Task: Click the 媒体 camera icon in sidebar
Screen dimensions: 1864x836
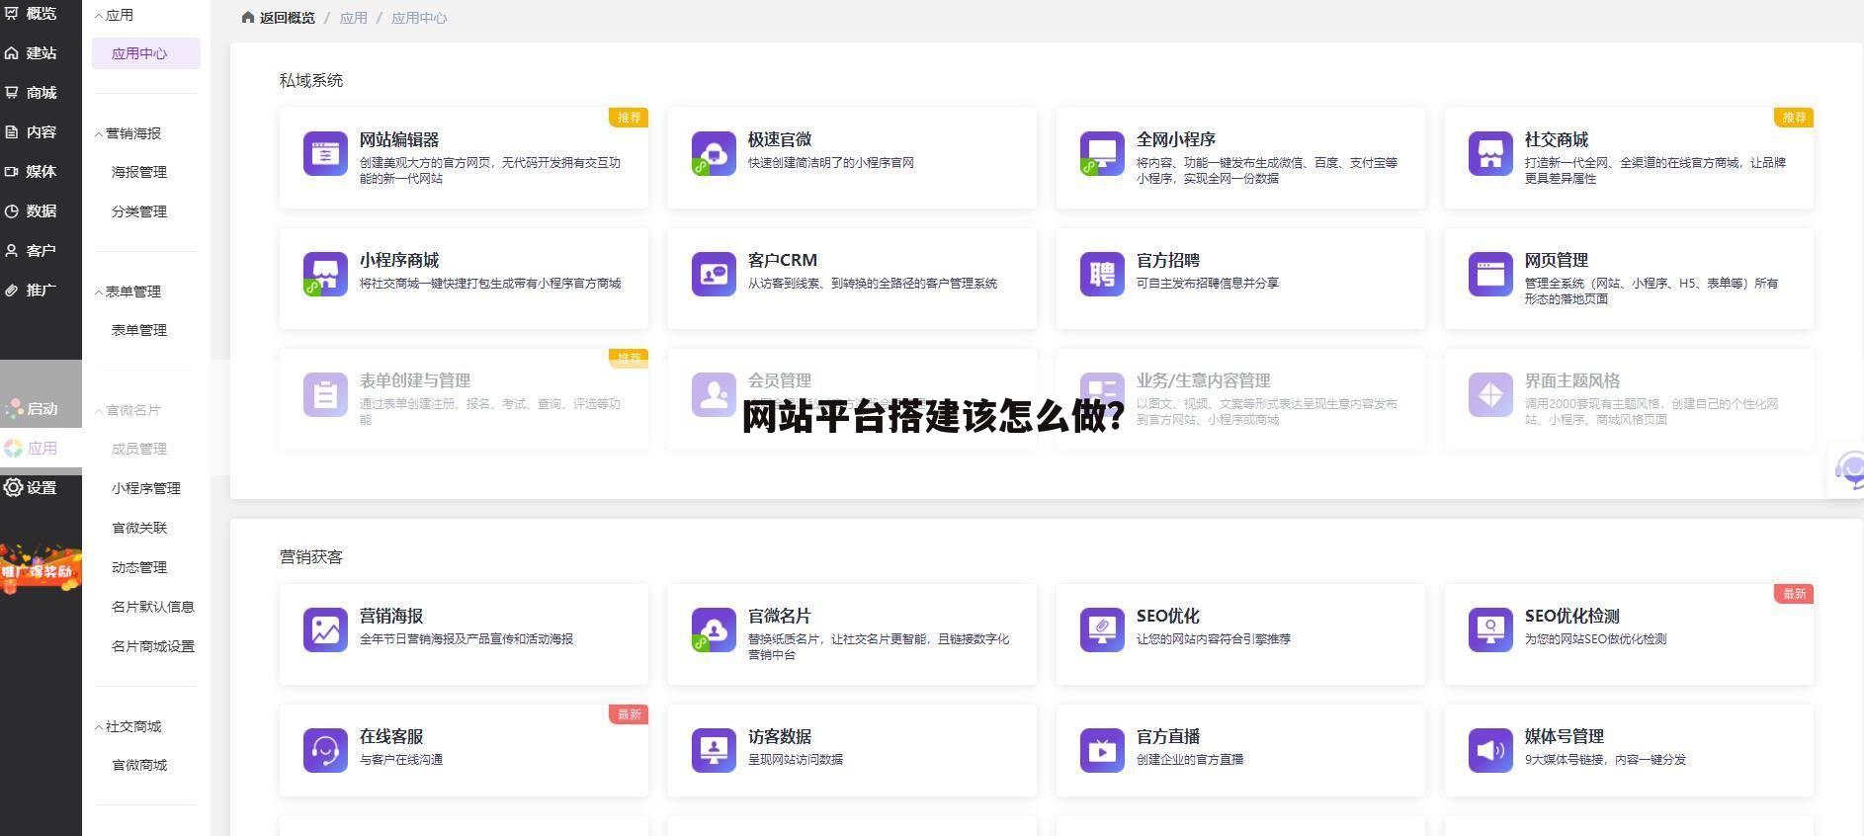Action: 12,172
